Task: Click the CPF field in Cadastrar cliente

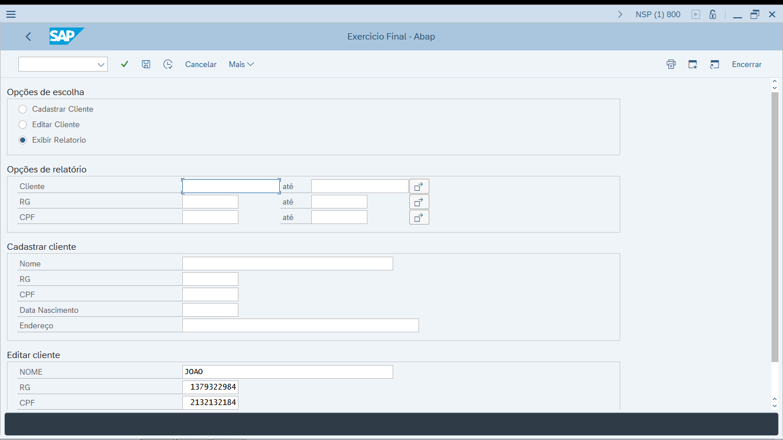Action: (210, 294)
